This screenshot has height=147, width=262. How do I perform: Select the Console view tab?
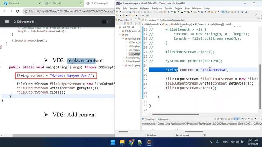pyautogui.click(x=148, y=120)
